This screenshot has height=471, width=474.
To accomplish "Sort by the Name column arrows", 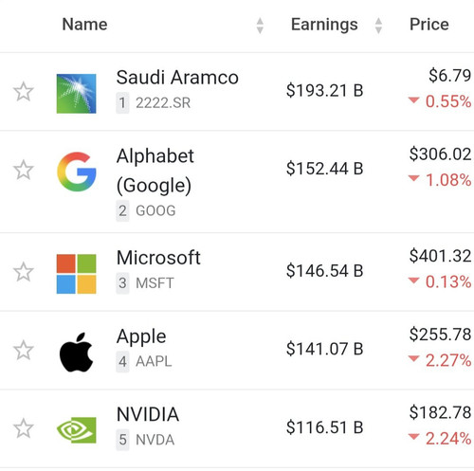I will 260,26.
